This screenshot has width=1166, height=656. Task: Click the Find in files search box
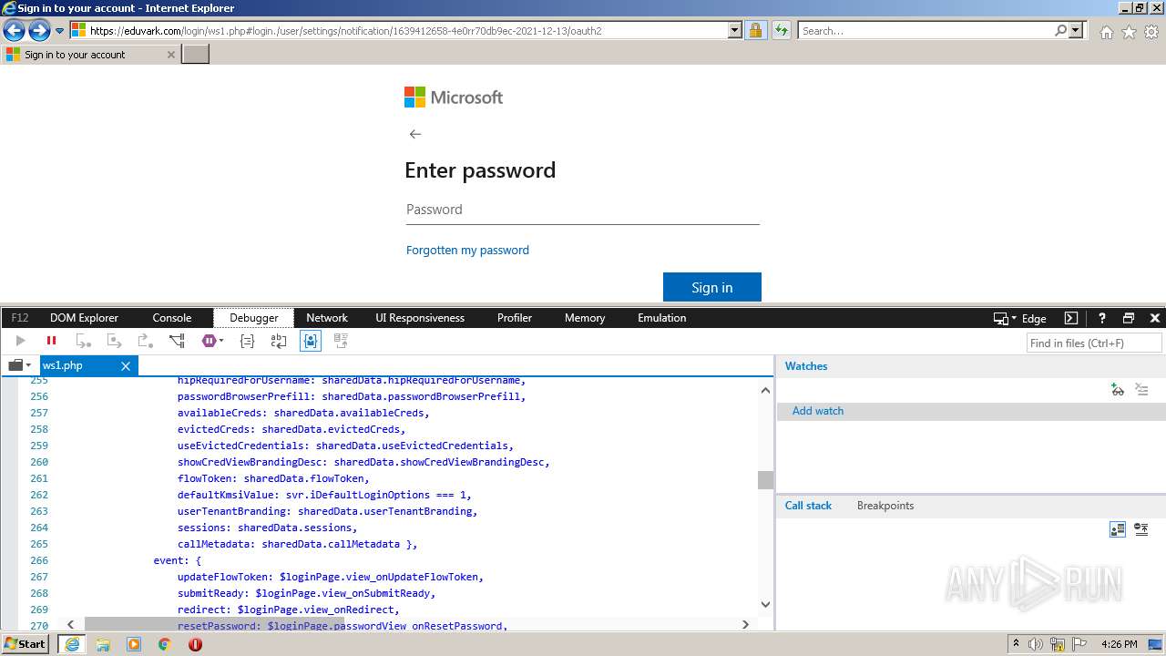pyautogui.click(x=1094, y=343)
